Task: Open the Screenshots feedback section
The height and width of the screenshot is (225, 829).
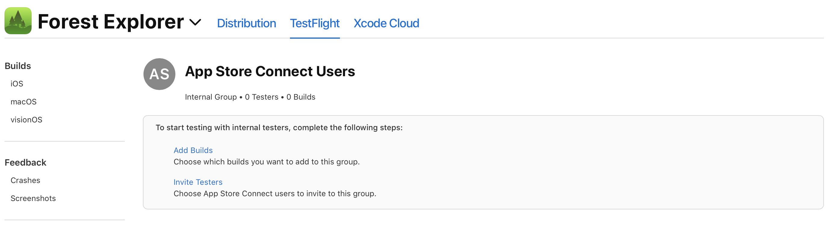Action: click(33, 198)
